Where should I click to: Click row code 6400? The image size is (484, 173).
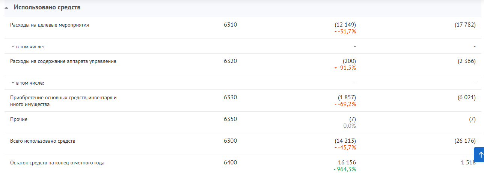click(x=230, y=163)
